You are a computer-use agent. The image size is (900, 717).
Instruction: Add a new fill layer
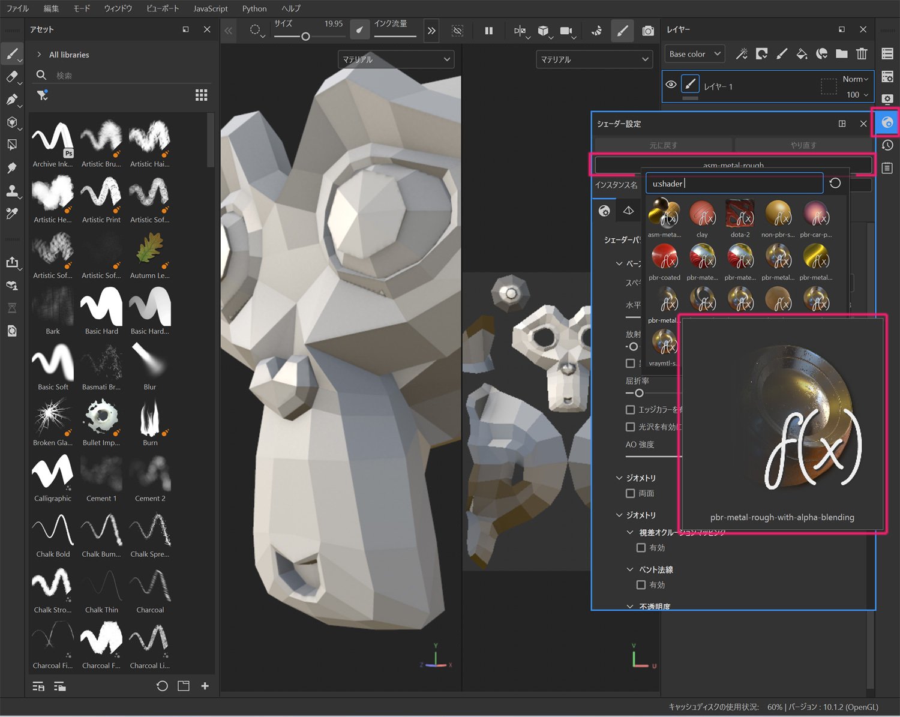[802, 54]
